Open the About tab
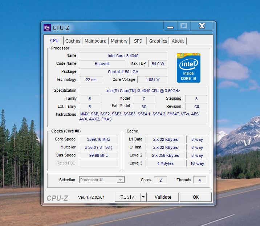This screenshot has height=226, width=260. 178,41
